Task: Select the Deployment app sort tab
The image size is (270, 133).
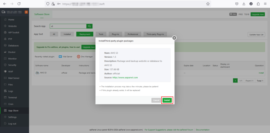Action: 85,34
